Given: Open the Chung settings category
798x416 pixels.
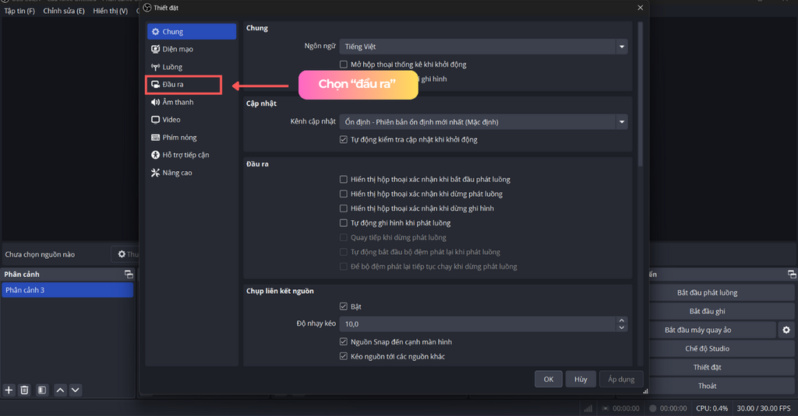Looking at the screenshot, I should (x=192, y=32).
